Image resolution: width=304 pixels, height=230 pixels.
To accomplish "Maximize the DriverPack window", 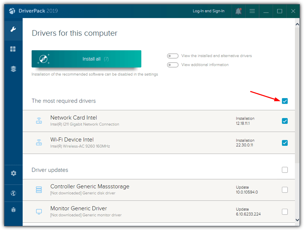I will [x=280, y=11].
